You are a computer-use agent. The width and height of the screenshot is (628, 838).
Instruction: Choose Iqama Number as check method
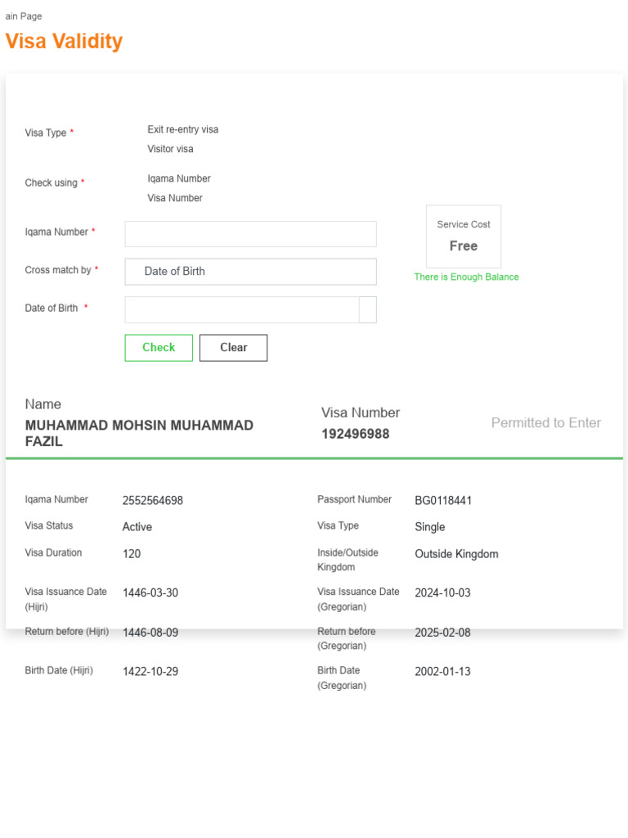pos(179,178)
